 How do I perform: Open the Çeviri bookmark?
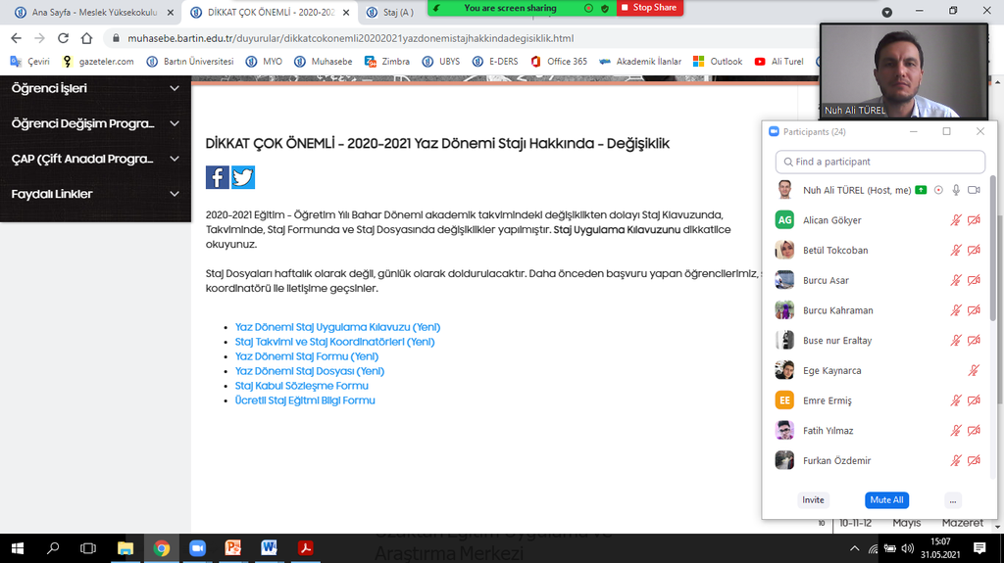pyautogui.click(x=30, y=62)
